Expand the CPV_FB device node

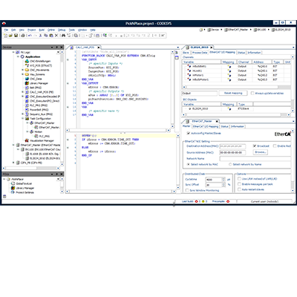pos(13,163)
